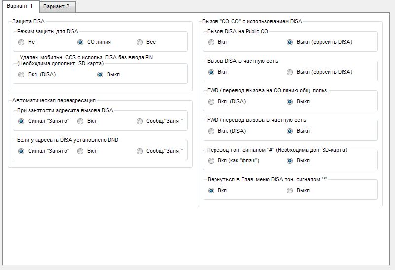Select Вкл under DND установлено section

pos(80,151)
